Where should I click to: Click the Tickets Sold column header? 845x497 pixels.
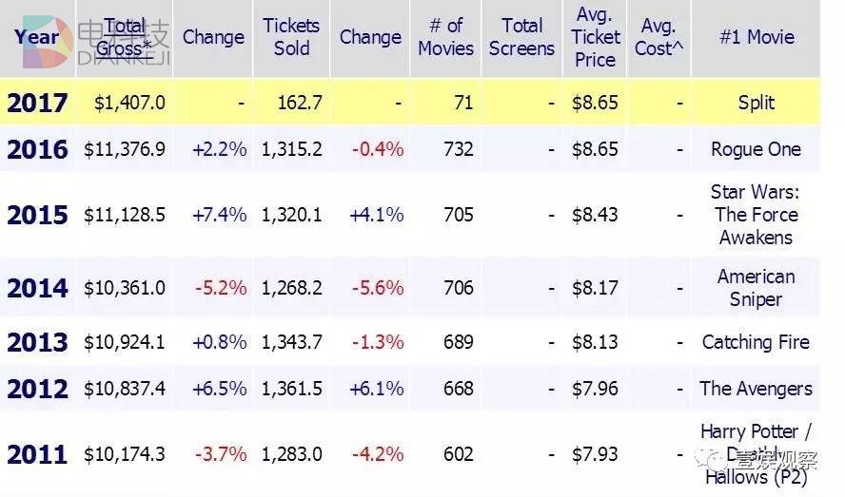coord(291,37)
